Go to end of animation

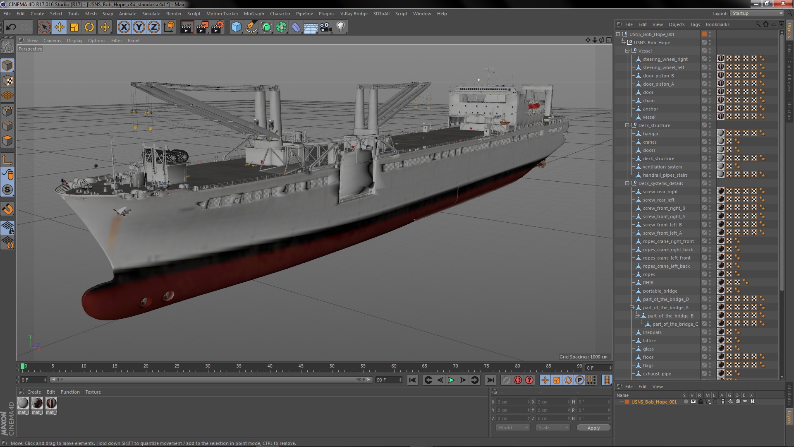(490, 380)
